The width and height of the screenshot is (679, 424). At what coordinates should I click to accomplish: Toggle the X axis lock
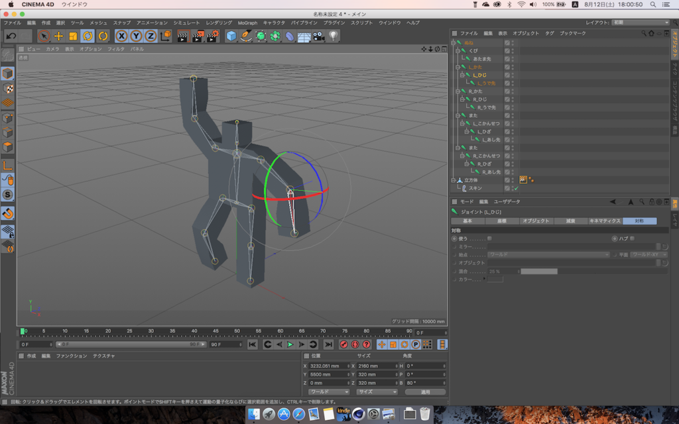coord(122,36)
